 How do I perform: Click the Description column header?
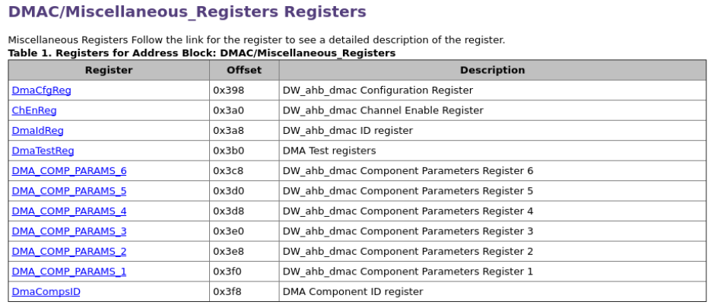pyautogui.click(x=493, y=70)
